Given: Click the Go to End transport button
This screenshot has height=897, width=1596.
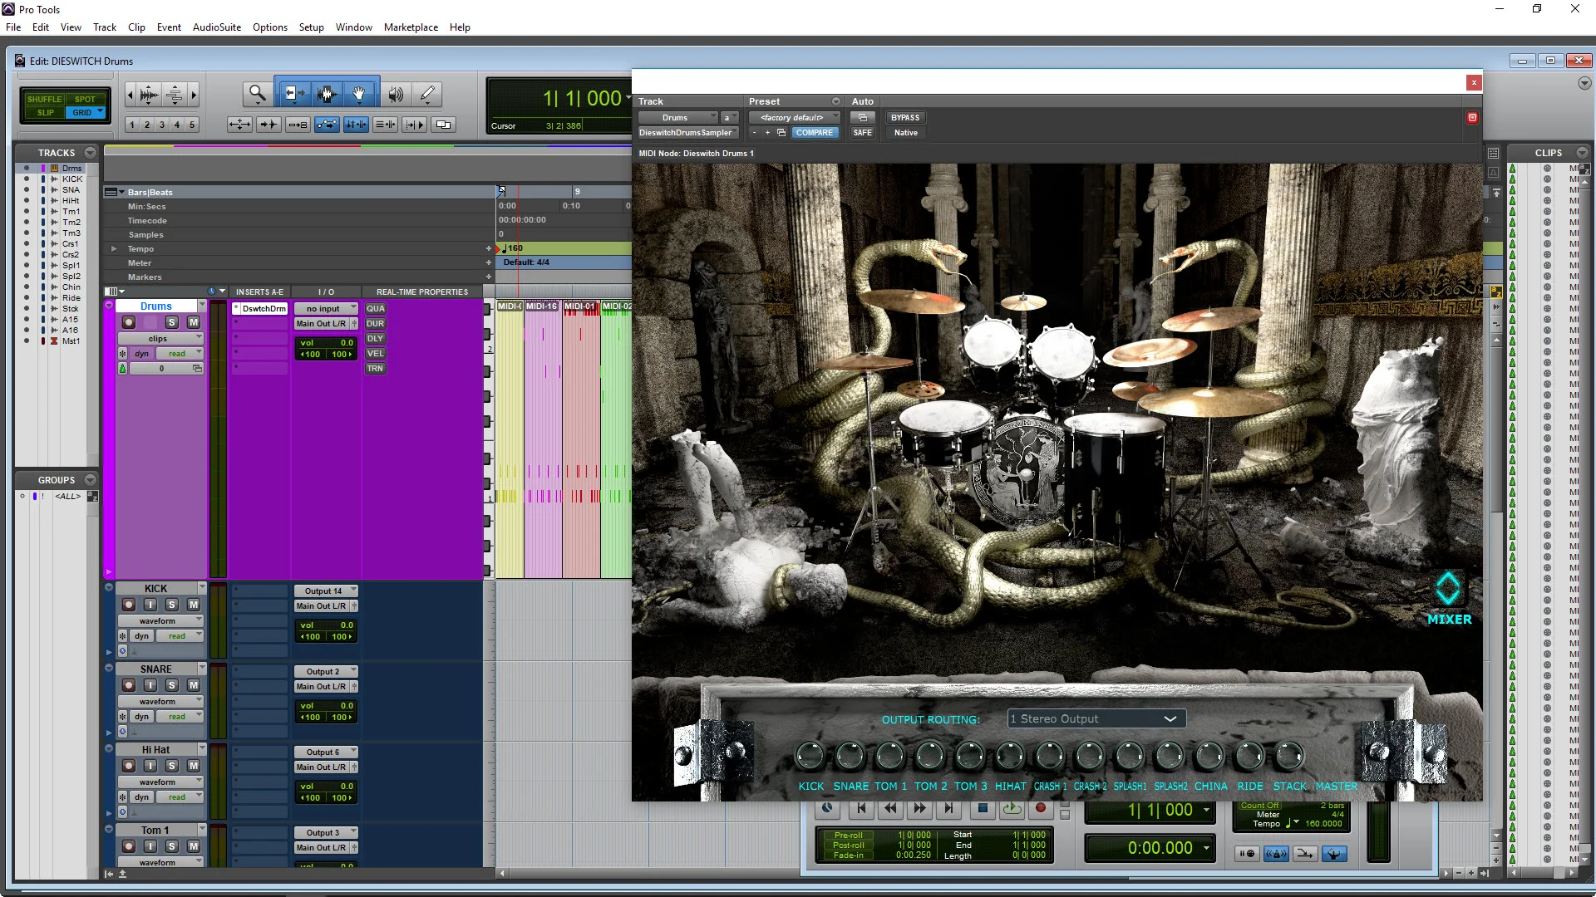Looking at the screenshot, I should (948, 808).
